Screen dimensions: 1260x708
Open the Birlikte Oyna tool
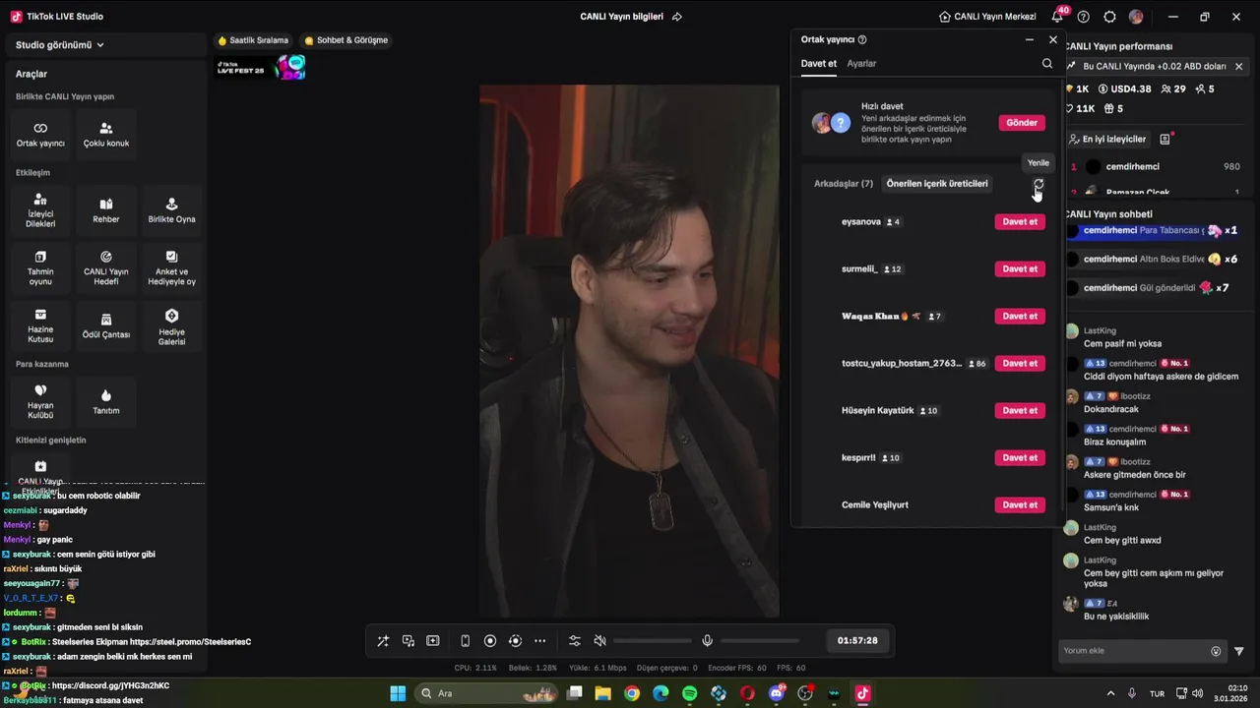click(x=171, y=210)
